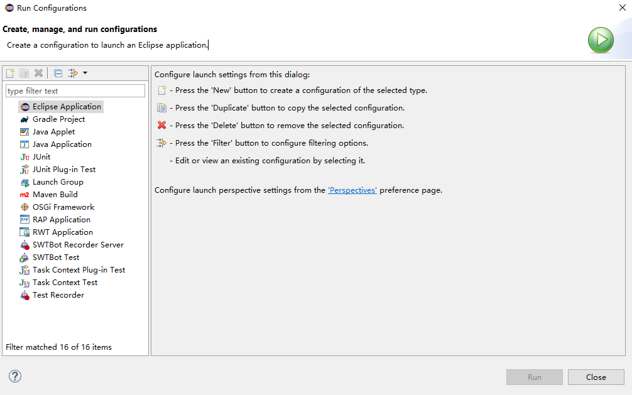Click the Task Context Plug-in Test icon
Image resolution: width=632 pixels, height=395 pixels.
click(x=25, y=270)
